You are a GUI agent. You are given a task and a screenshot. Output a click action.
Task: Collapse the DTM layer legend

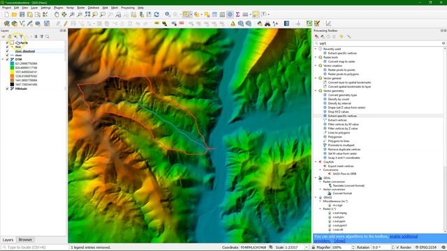[x=3, y=59]
